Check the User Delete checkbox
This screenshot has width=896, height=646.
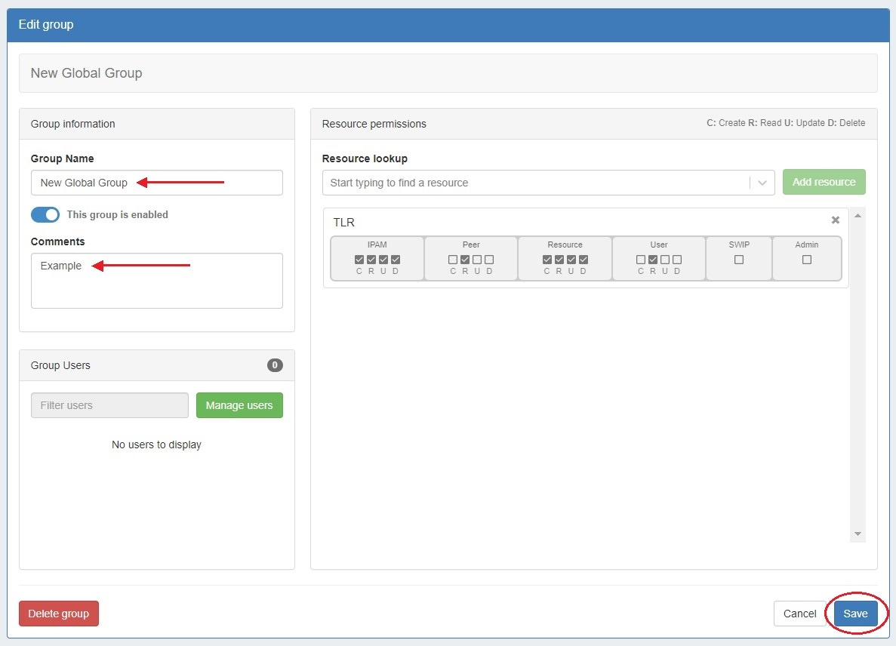pyautogui.click(x=677, y=260)
